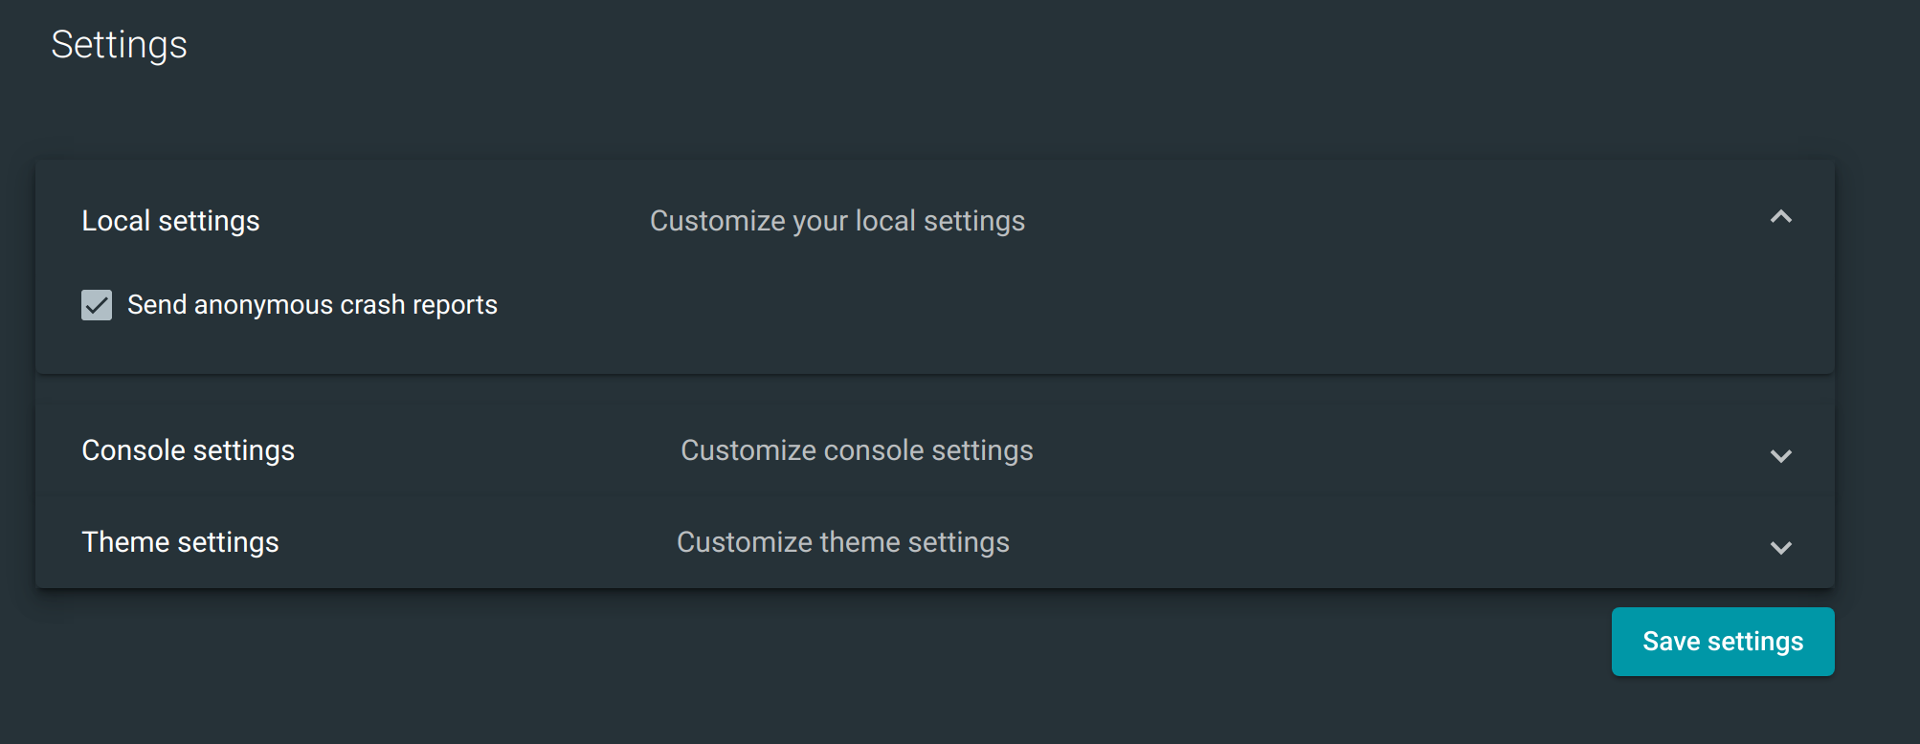Image resolution: width=1920 pixels, height=744 pixels.
Task: Click the downward chevron next to Console settings
Action: 1782,456
